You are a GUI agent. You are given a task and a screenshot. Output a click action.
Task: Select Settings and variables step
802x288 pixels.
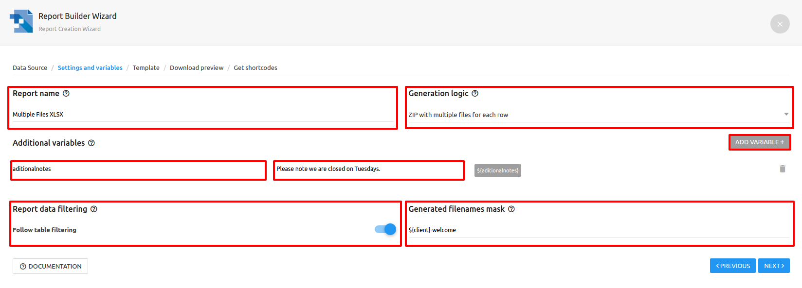coord(90,68)
